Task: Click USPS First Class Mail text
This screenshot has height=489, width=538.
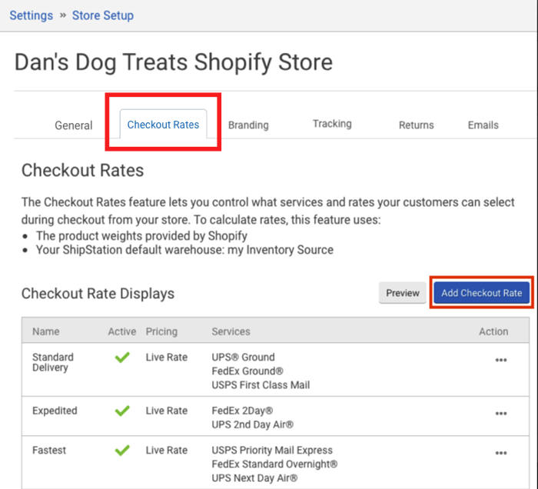Action: click(x=261, y=385)
